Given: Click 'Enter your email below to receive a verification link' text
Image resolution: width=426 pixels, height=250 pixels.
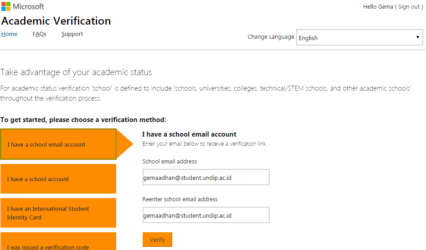Looking at the screenshot, I should (205, 143).
